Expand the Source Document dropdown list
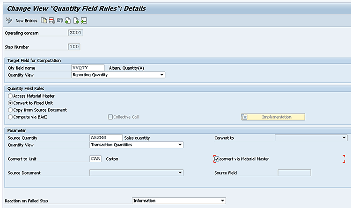The height and width of the screenshot is (208, 351). pos(180,173)
